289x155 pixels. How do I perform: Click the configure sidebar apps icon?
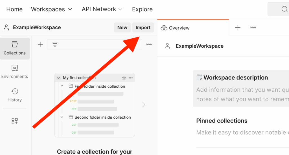[x=15, y=121]
